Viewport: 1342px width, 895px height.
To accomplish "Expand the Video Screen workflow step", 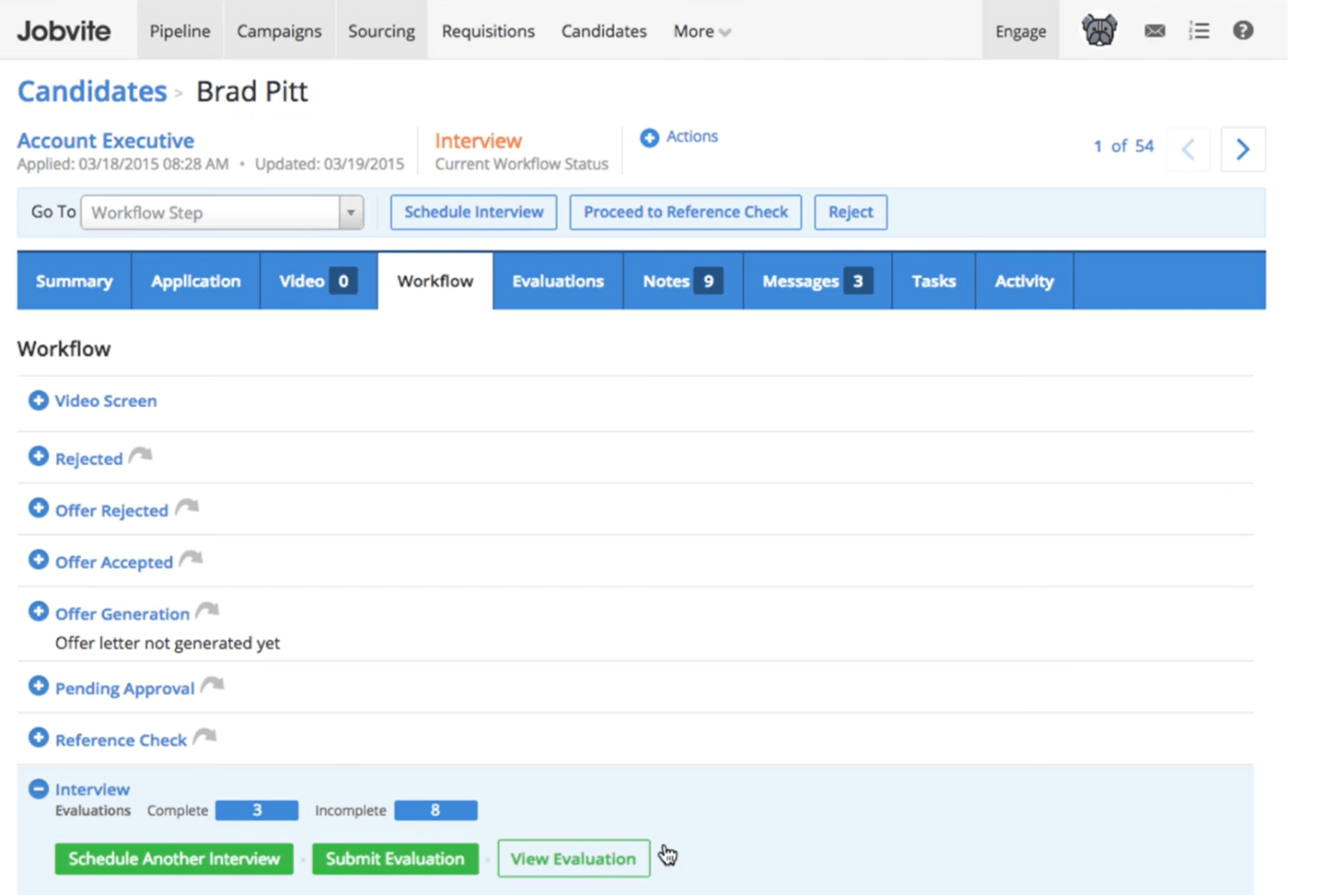I will (x=38, y=400).
